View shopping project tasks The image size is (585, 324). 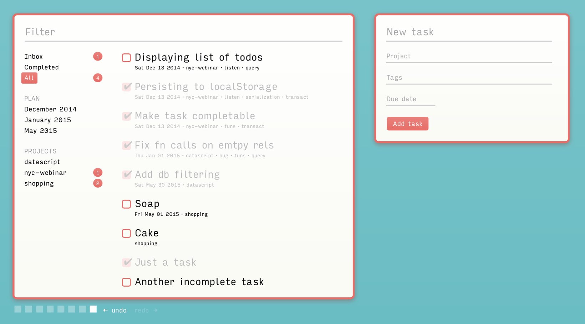pyautogui.click(x=39, y=183)
